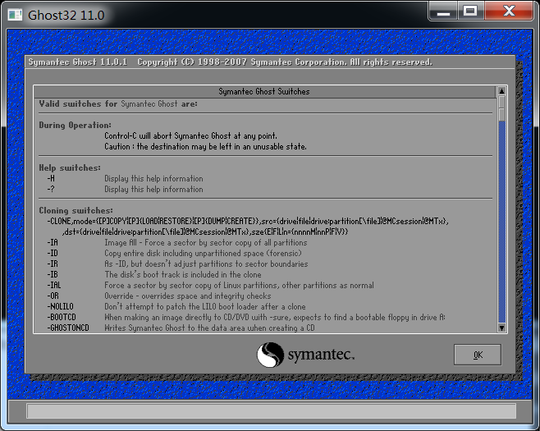Click the Symantec Ghost Switches dialog title
The image size is (540, 431).
(264, 91)
